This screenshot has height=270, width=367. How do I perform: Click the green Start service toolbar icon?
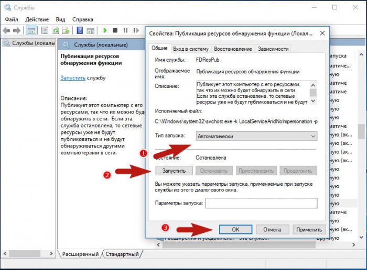point(105,30)
